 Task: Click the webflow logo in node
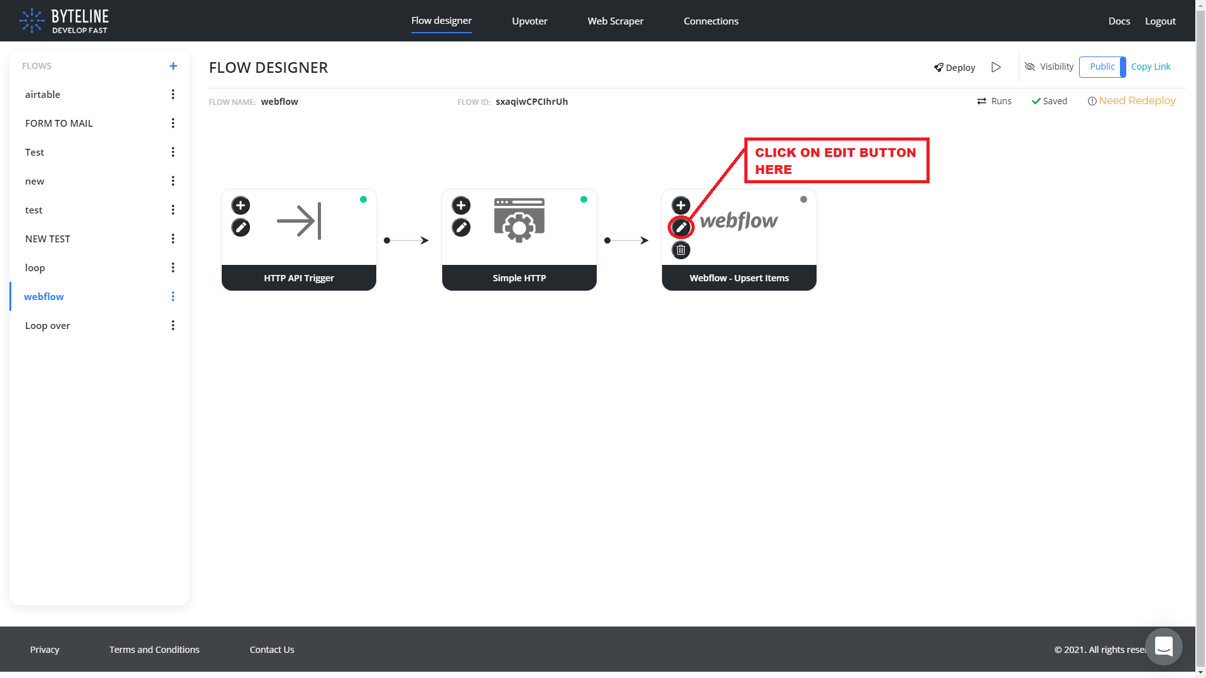[739, 220]
